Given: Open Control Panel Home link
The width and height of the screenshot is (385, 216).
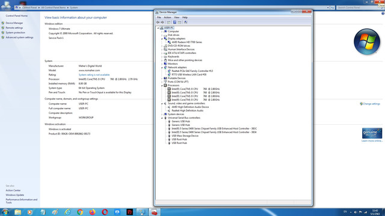Looking at the screenshot, I should tap(17, 16).
